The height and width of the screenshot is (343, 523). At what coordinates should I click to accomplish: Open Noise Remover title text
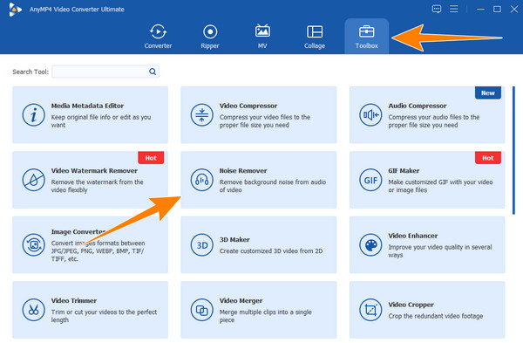click(243, 171)
